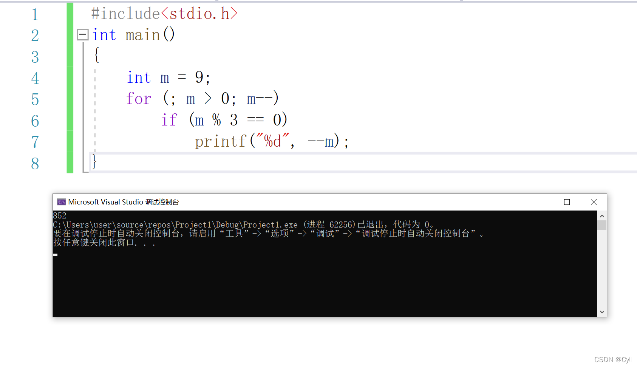Minimize the debug console window
Viewport: 637px width, 367px height.
541,202
